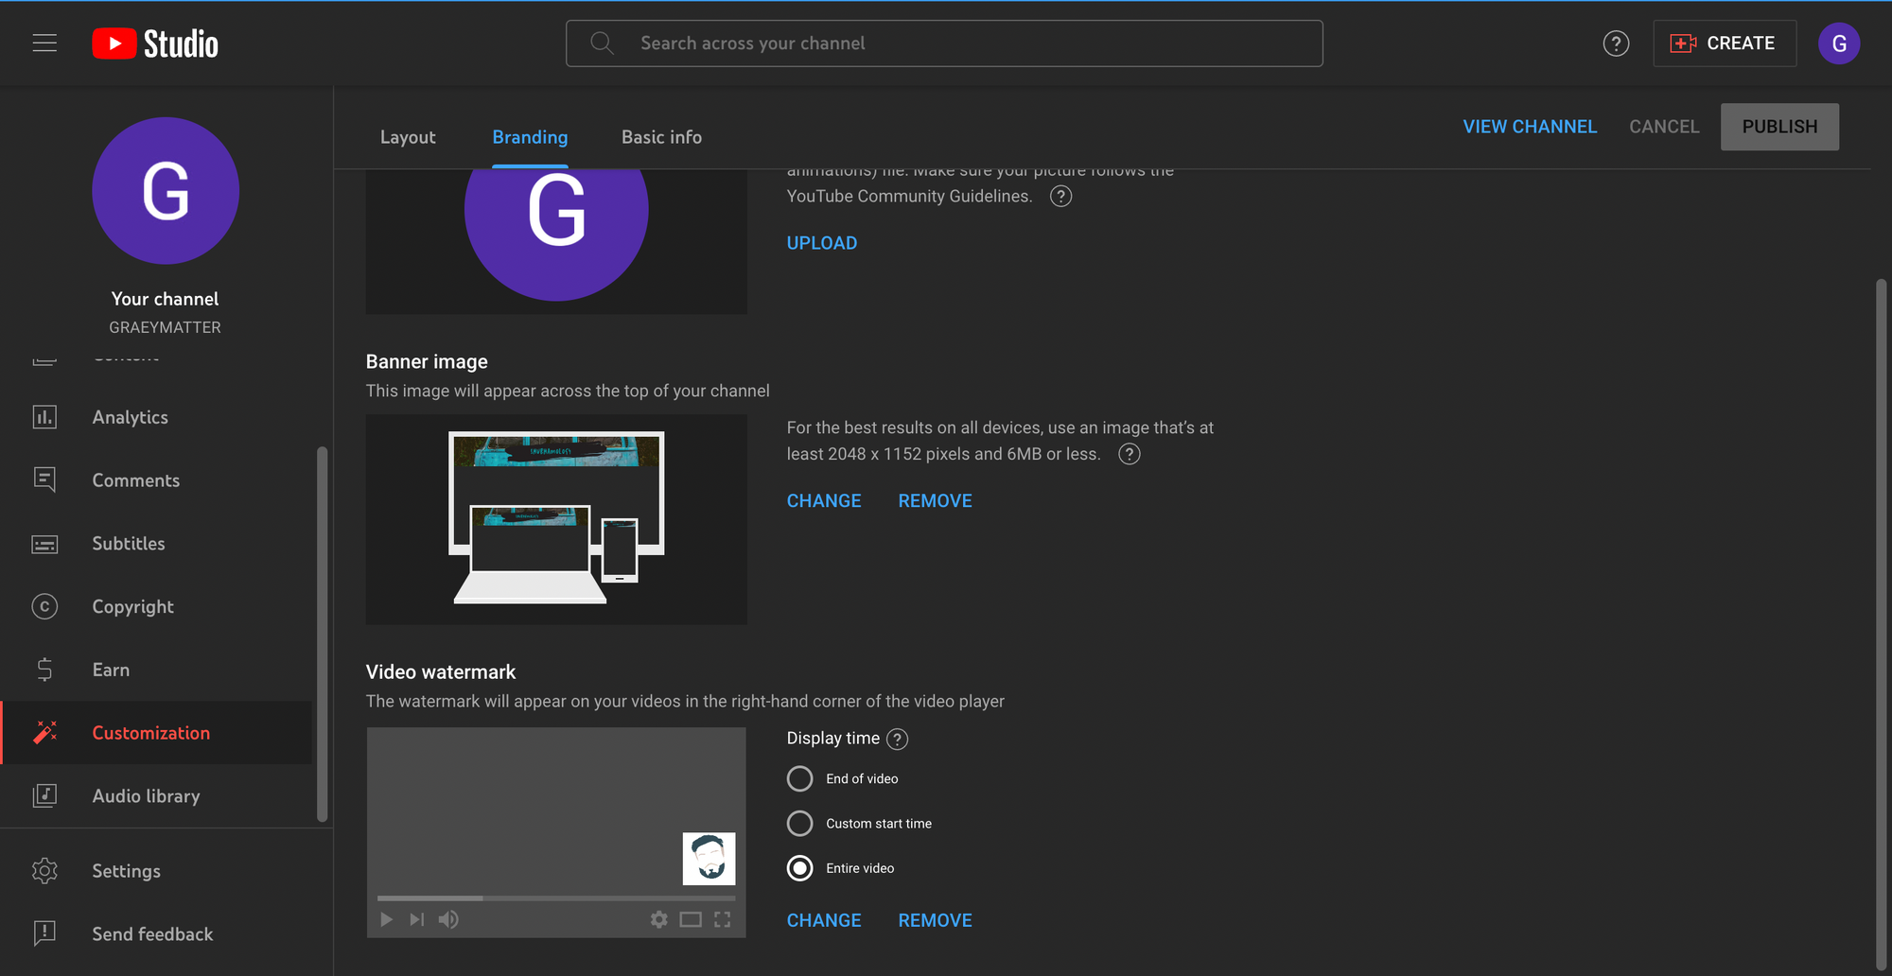The height and width of the screenshot is (976, 1892).
Task: Click VIEW CHANNEL link
Action: pyautogui.click(x=1529, y=127)
